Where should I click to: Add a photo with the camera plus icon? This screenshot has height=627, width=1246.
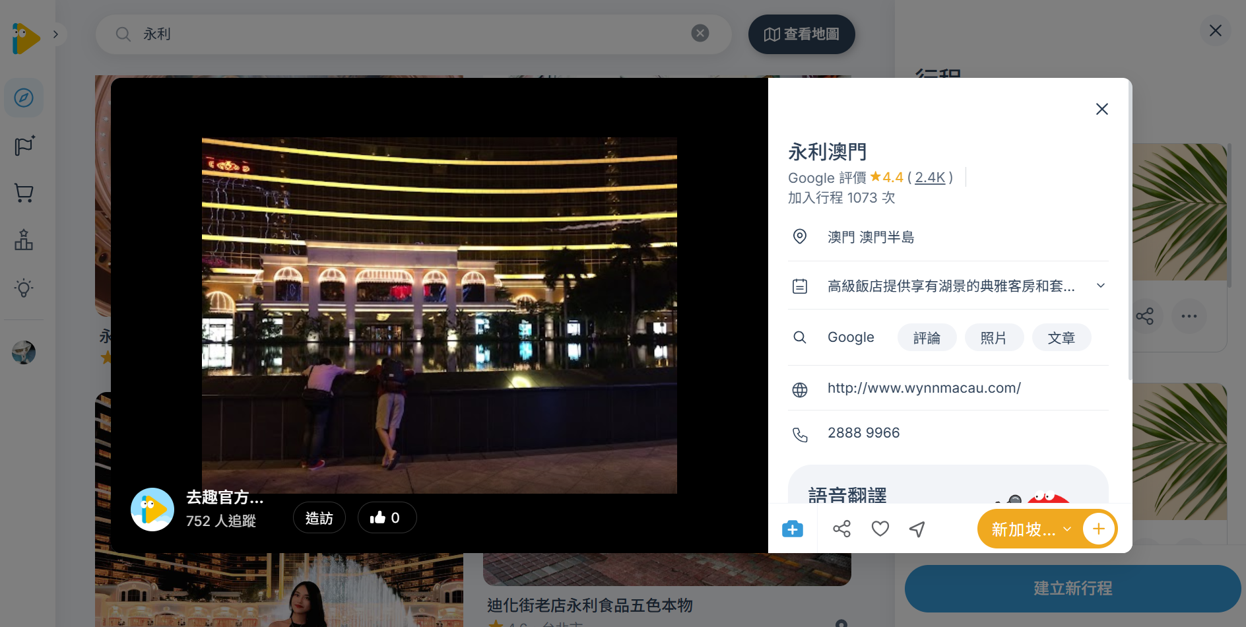(x=793, y=529)
